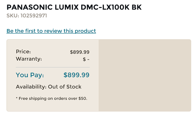This screenshot has height=116, width=194.
Task: Click the empty darker right panel
Action: point(145,75)
